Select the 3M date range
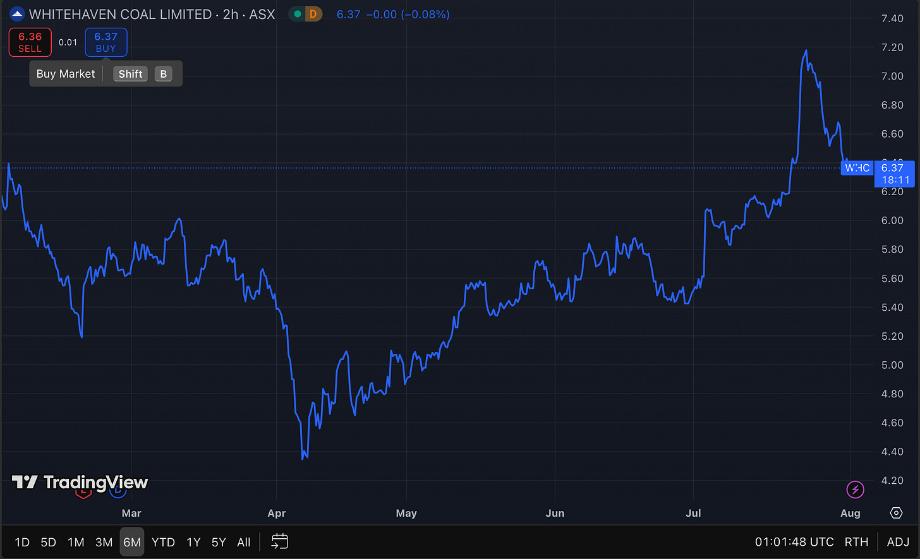The height and width of the screenshot is (559, 920). coord(104,542)
